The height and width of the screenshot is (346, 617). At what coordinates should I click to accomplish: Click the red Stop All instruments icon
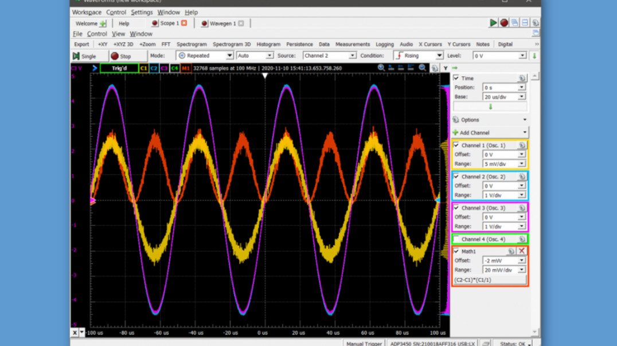pyautogui.click(x=503, y=23)
